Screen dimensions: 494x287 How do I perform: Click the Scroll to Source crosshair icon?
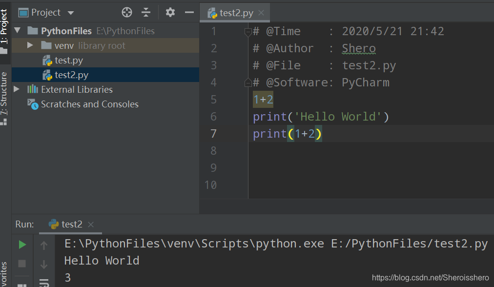pyautogui.click(x=126, y=12)
